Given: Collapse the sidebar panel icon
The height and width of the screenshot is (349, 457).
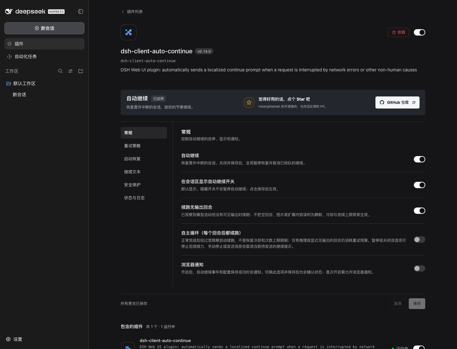Looking at the screenshot, I should pos(81,11).
